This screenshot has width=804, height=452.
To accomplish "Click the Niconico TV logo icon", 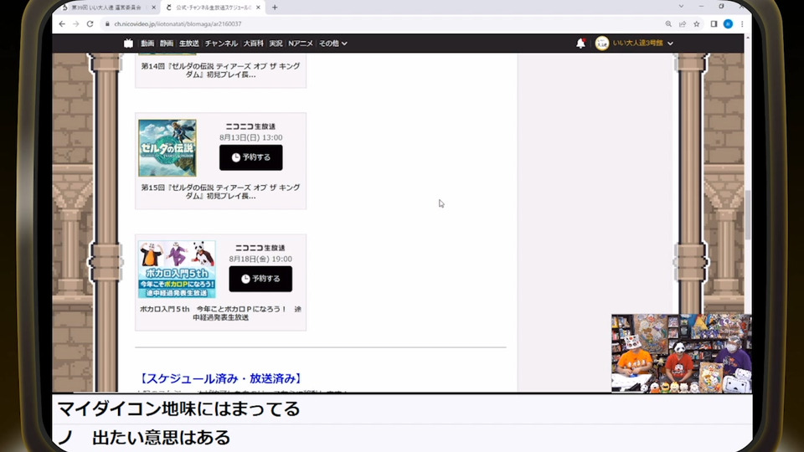I will click(128, 44).
